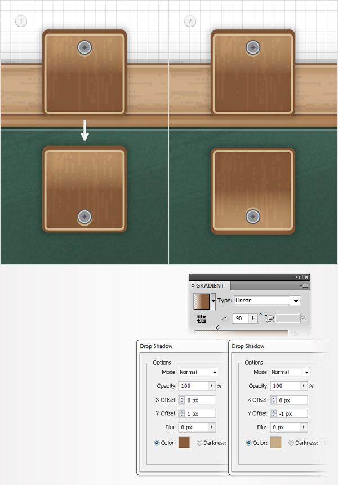Open Opacity slider arrow in left Drop Shadow
Viewport: 338px width, 485px height.
click(x=212, y=386)
